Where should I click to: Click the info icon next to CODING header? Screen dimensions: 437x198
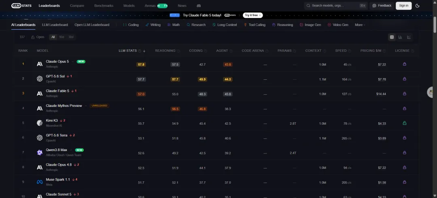(x=206, y=51)
